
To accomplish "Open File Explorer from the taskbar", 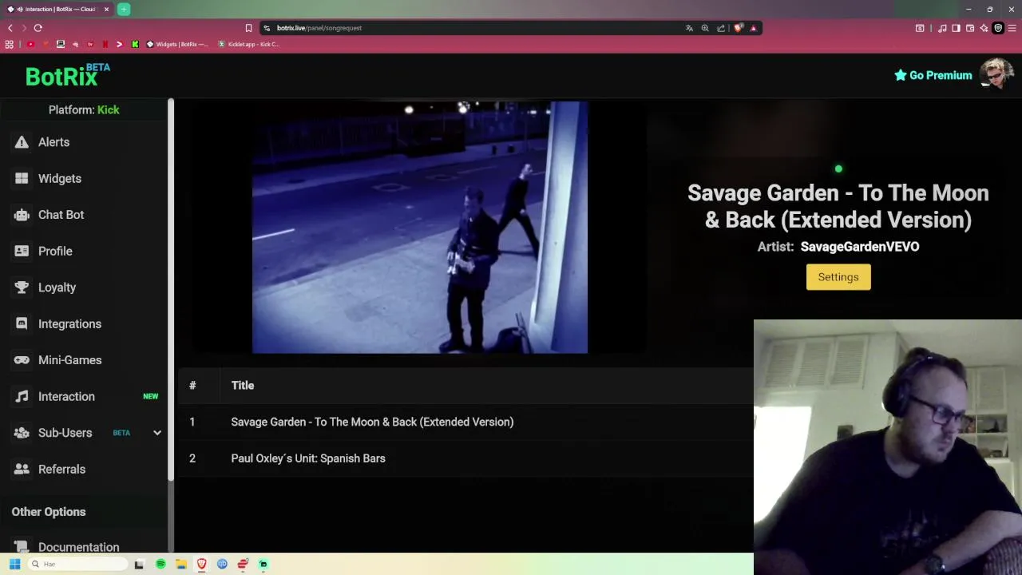I will pos(181,564).
